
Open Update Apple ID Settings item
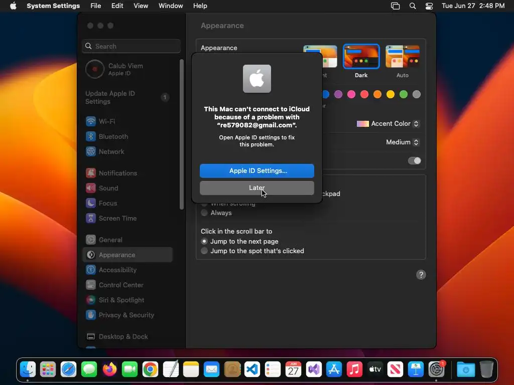(x=127, y=98)
